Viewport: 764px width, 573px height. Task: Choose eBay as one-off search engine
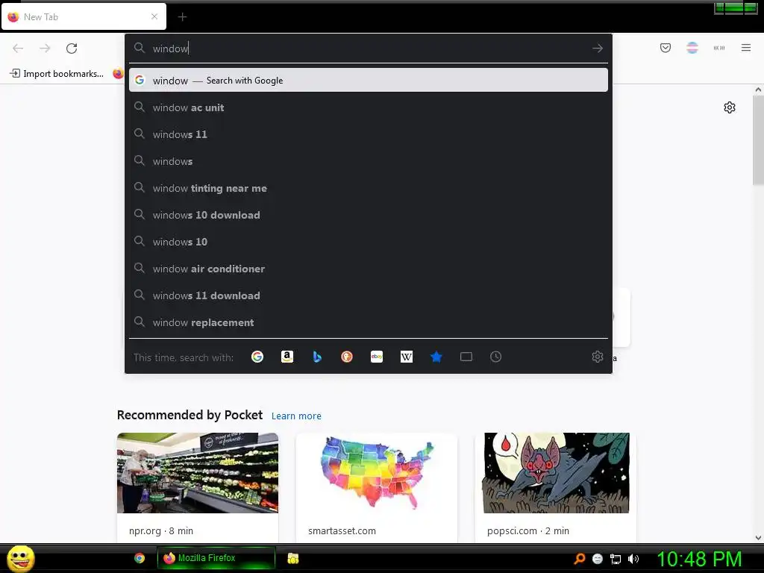click(x=377, y=357)
